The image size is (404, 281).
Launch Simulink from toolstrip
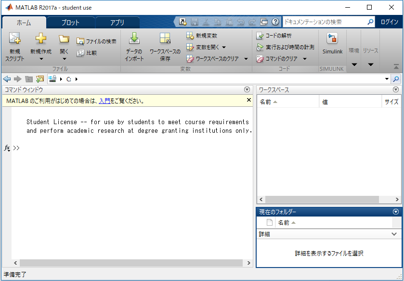point(332,43)
